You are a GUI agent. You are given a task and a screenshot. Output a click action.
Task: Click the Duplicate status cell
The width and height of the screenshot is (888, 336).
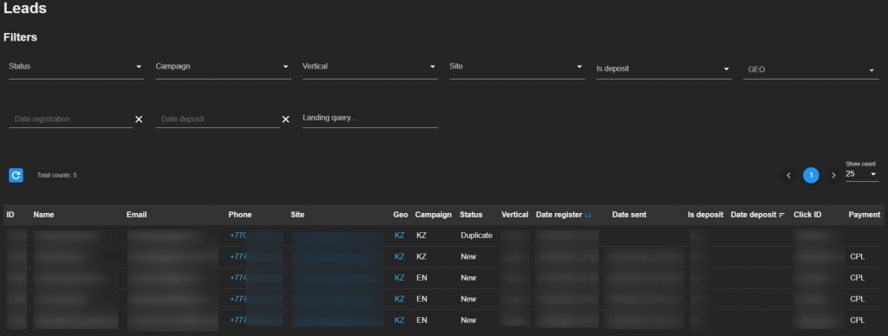coord(476,236)
